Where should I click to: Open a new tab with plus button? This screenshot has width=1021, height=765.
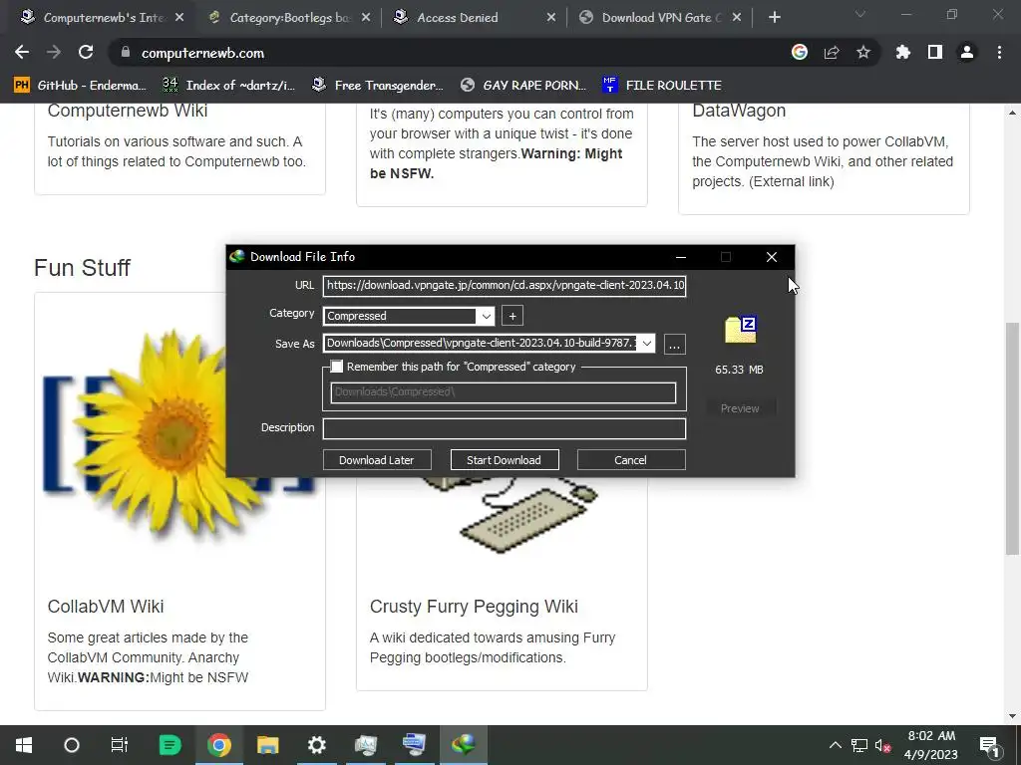(774, 18)
